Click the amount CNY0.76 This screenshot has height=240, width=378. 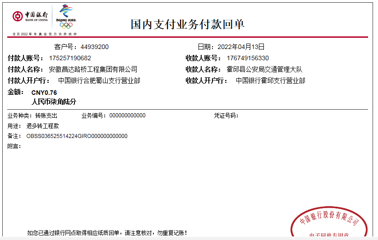[44, 93]
